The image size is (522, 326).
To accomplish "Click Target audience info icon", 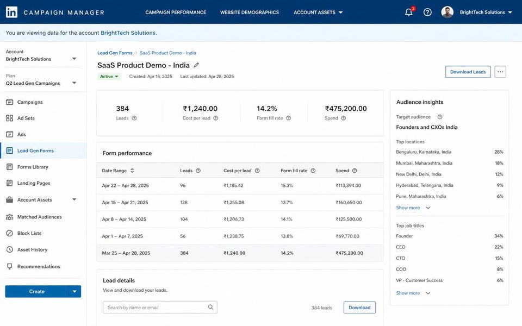I will (440, 117).
